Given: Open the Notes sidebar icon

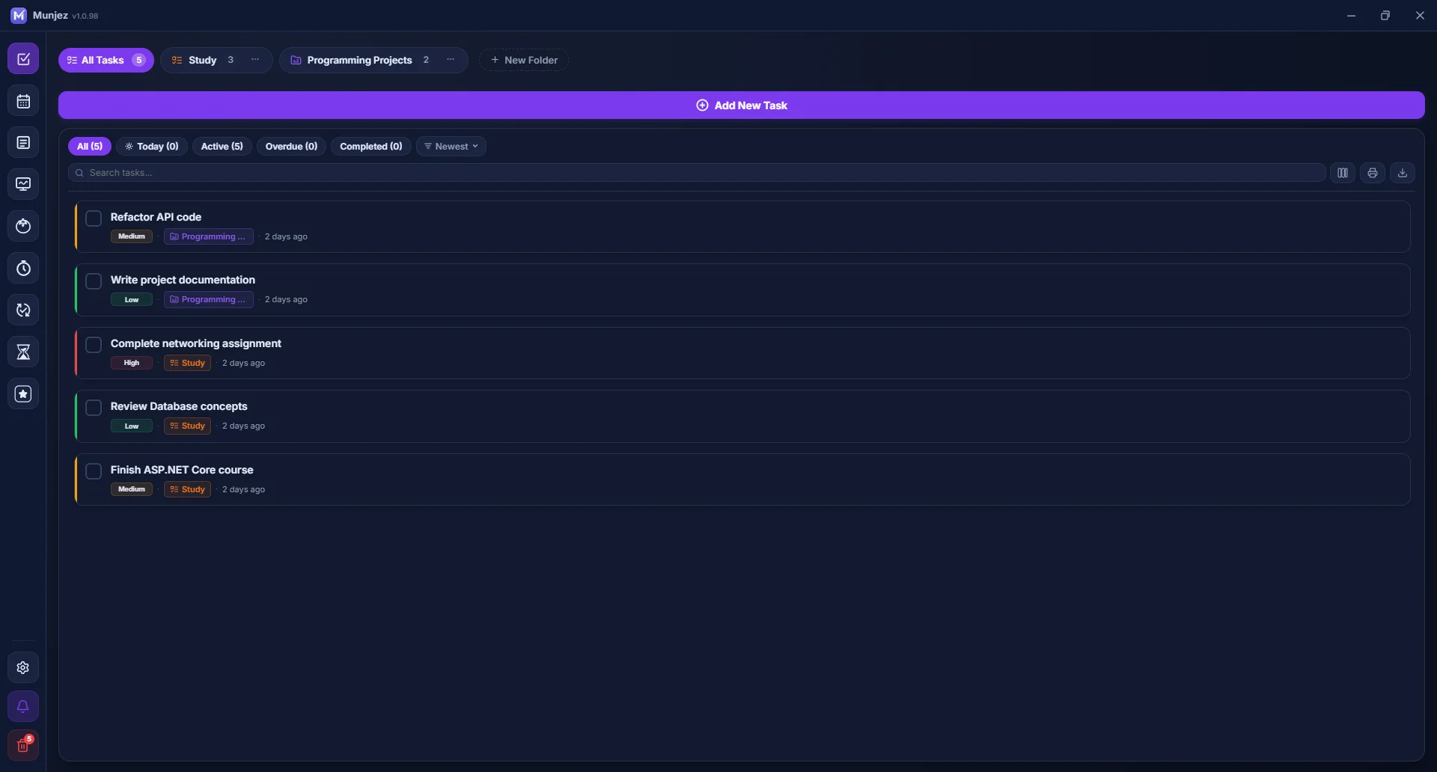Looking at the screenshot, I should [23, 143].
